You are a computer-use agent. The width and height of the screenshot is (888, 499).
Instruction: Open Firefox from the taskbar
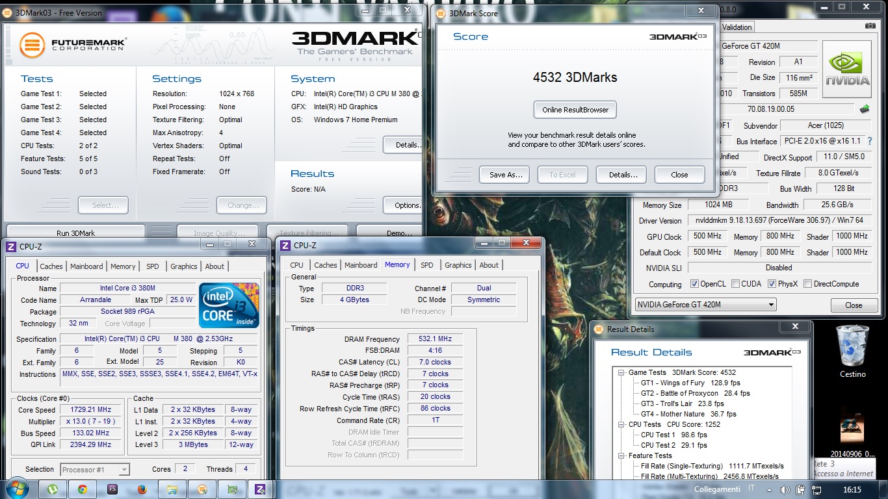(x=142, y=489)
